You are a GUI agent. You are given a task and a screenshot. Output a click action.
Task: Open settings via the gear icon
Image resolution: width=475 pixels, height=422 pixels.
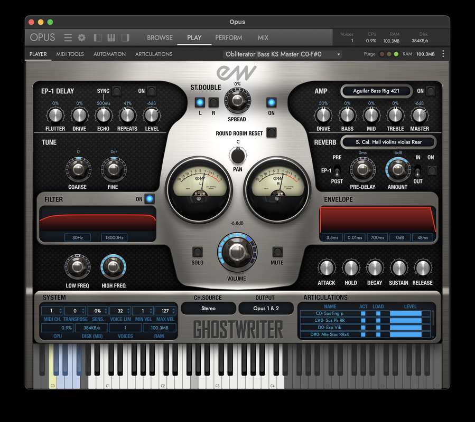82,37
